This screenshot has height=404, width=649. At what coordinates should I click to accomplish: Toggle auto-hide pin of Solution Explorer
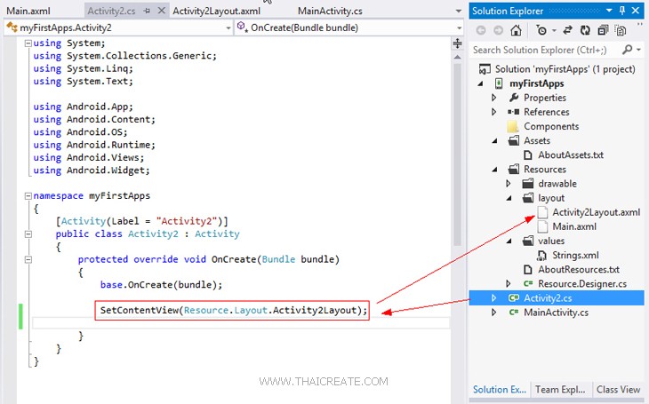point(622,11)
